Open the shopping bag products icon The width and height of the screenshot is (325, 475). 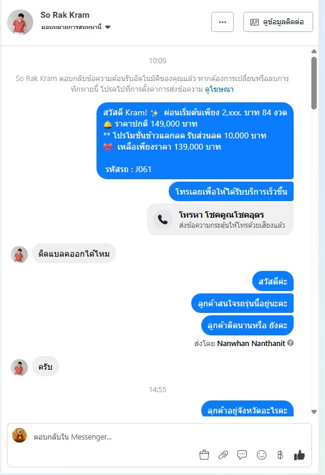(x=204, y=455)
